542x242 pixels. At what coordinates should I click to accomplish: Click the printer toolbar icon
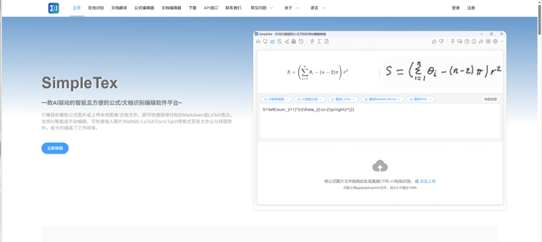point(294,41)
